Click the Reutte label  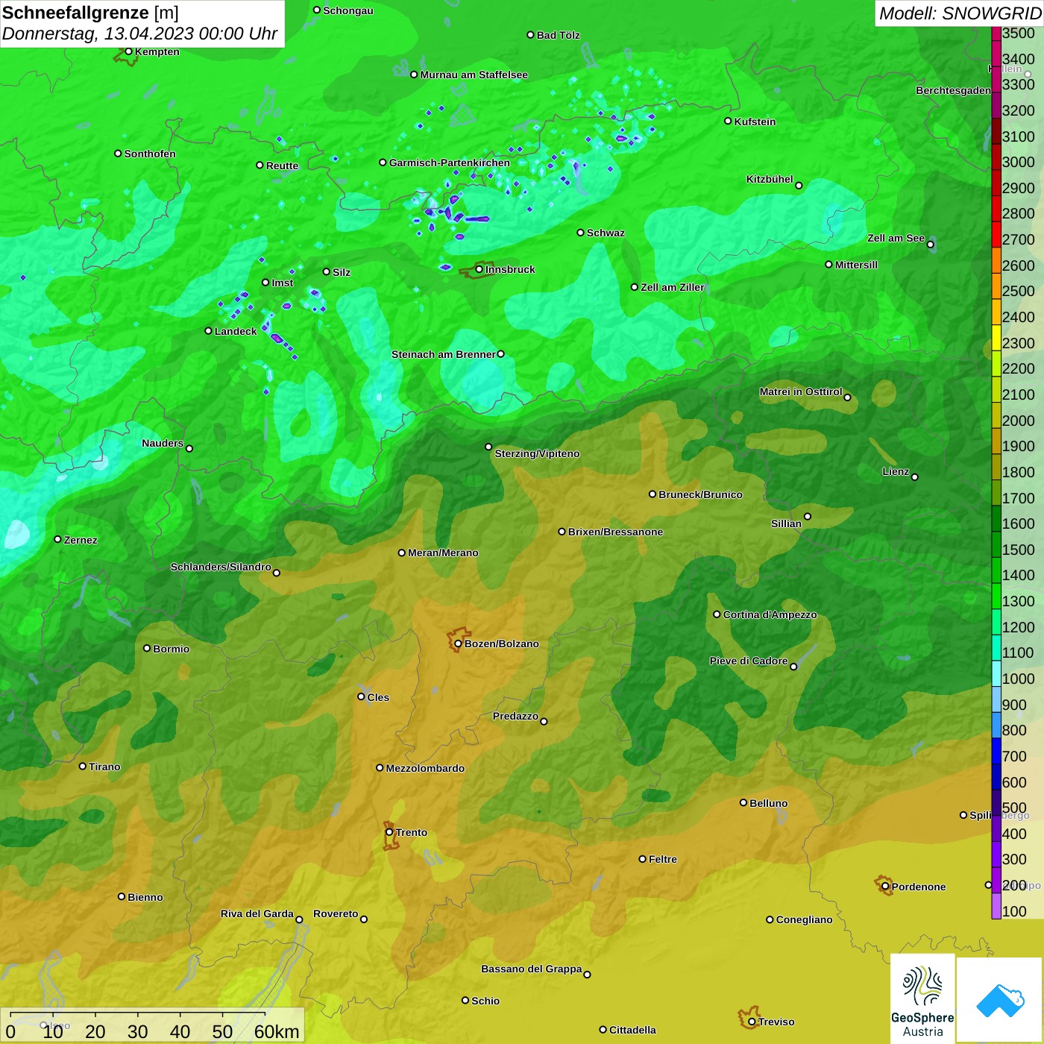(x=282, y=166)
